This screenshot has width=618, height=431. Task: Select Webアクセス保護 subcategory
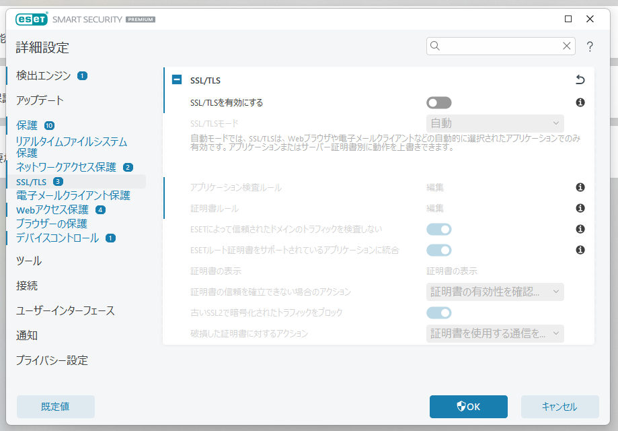(52, 209)
